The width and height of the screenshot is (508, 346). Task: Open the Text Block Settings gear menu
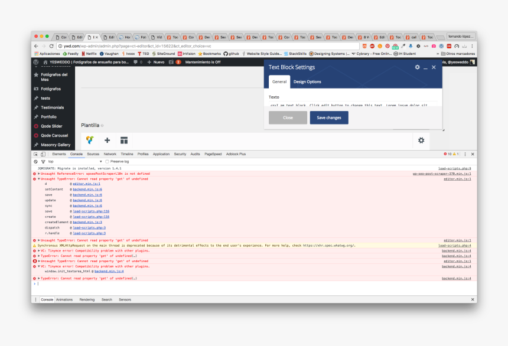[x=417, y=67]
